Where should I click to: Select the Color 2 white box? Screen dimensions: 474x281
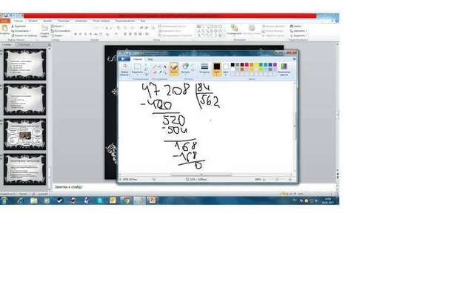(x=226, y=69)
